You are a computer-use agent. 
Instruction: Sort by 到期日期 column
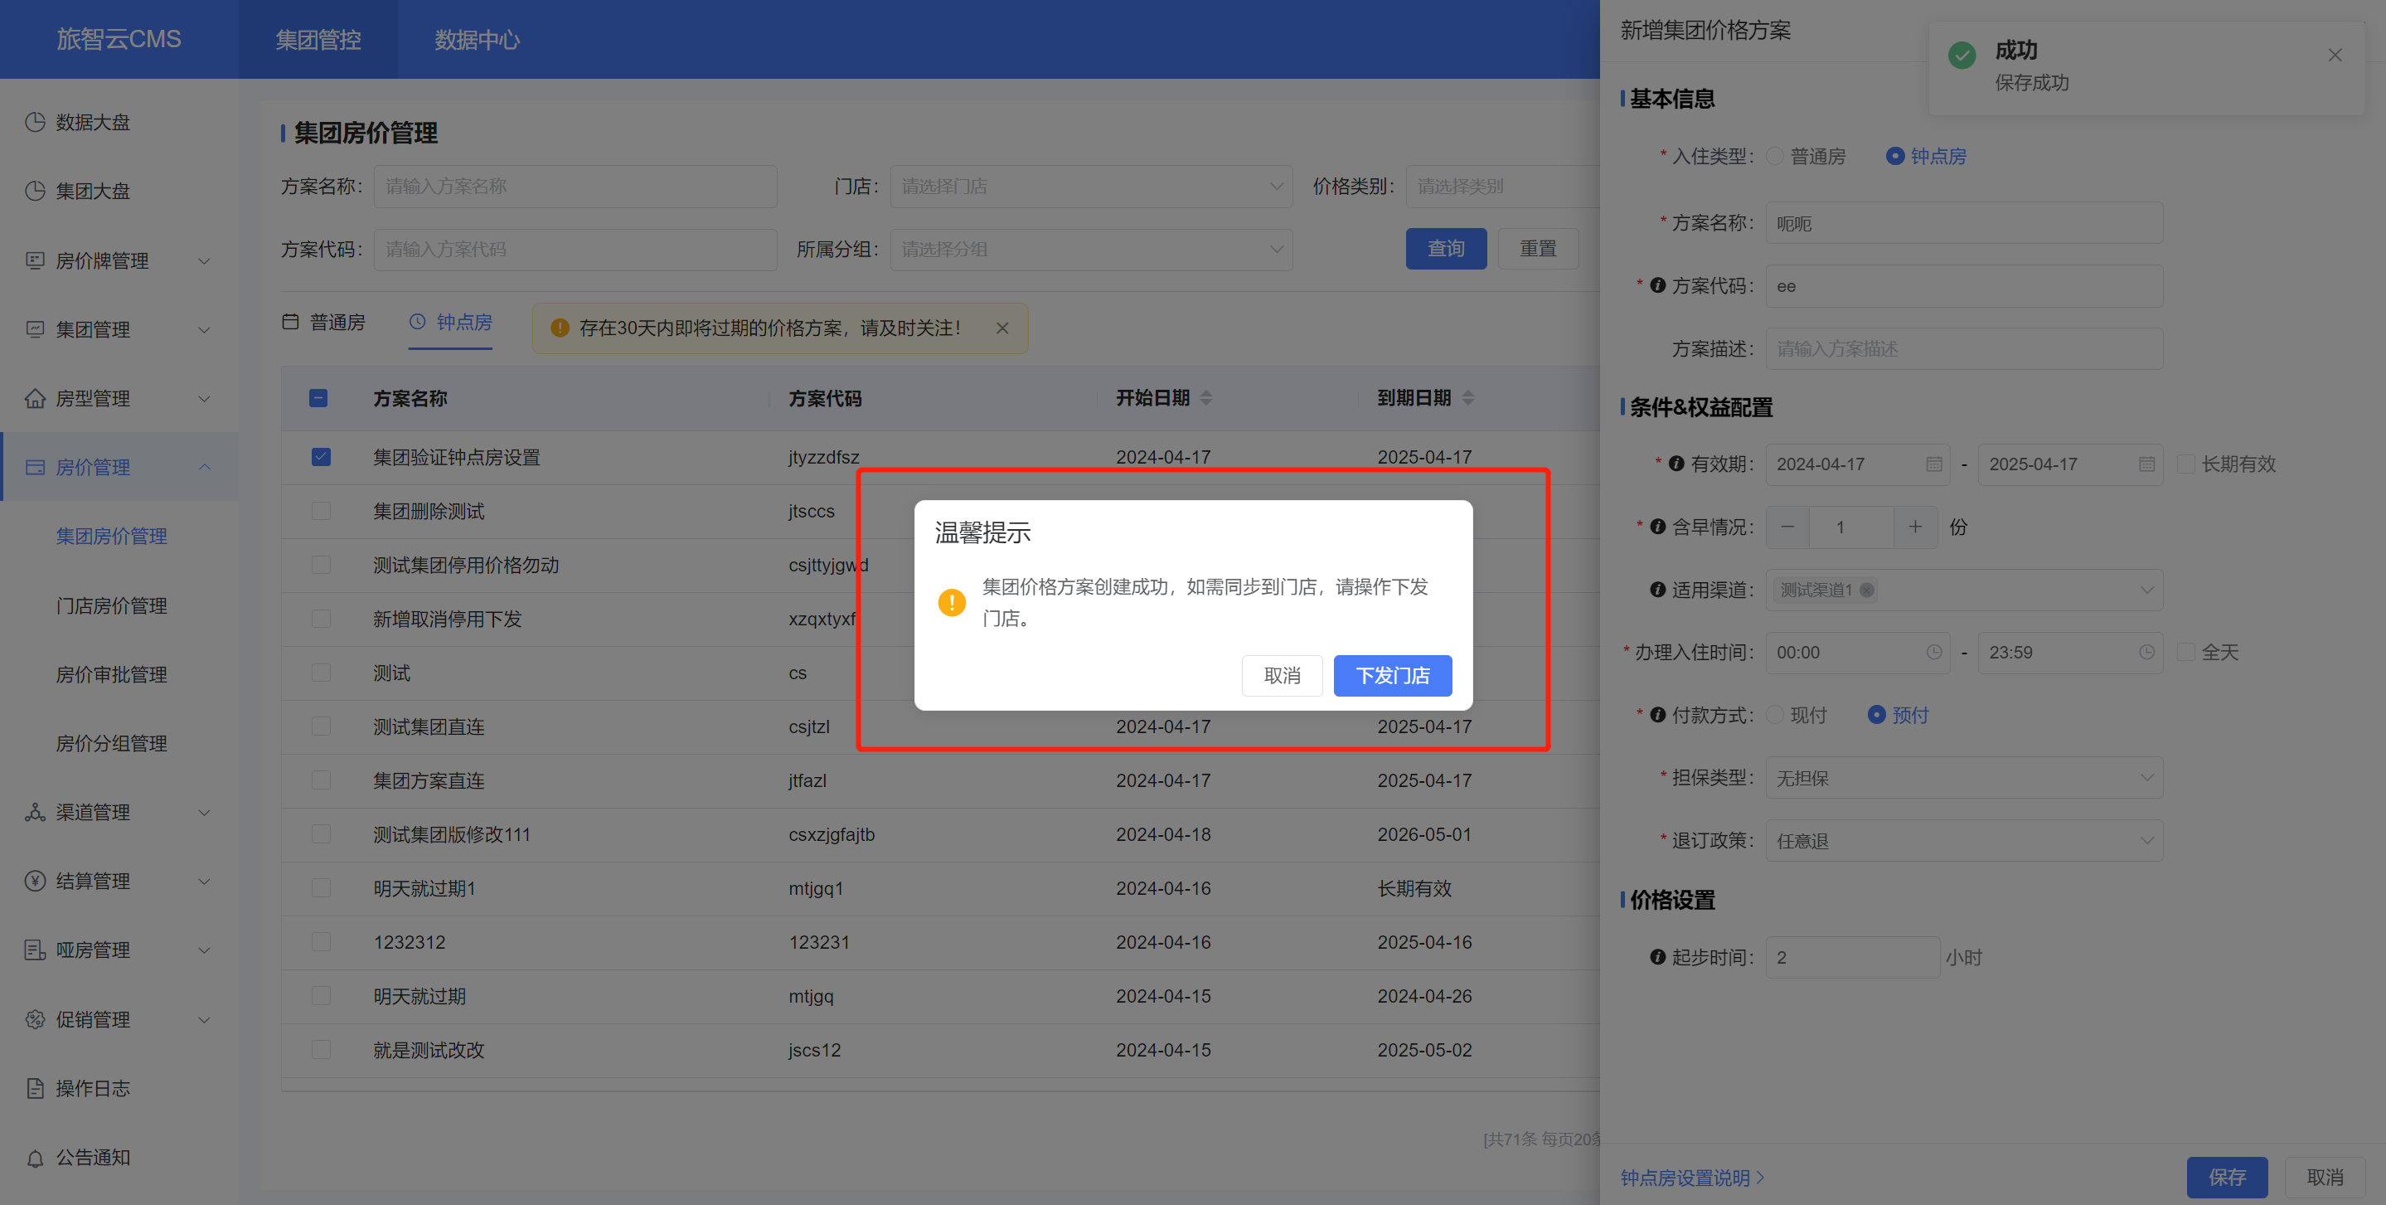1468,397
